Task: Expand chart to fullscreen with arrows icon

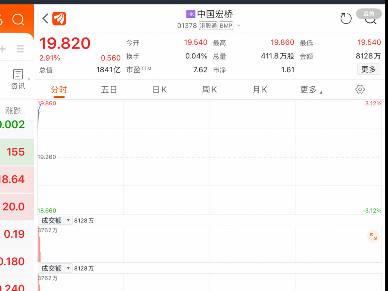Action: [373, 236]
